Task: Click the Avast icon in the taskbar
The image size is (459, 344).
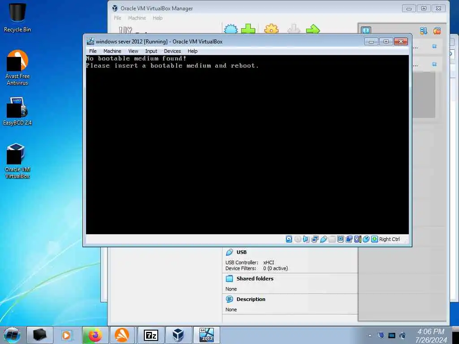Action: pos(122,335)
